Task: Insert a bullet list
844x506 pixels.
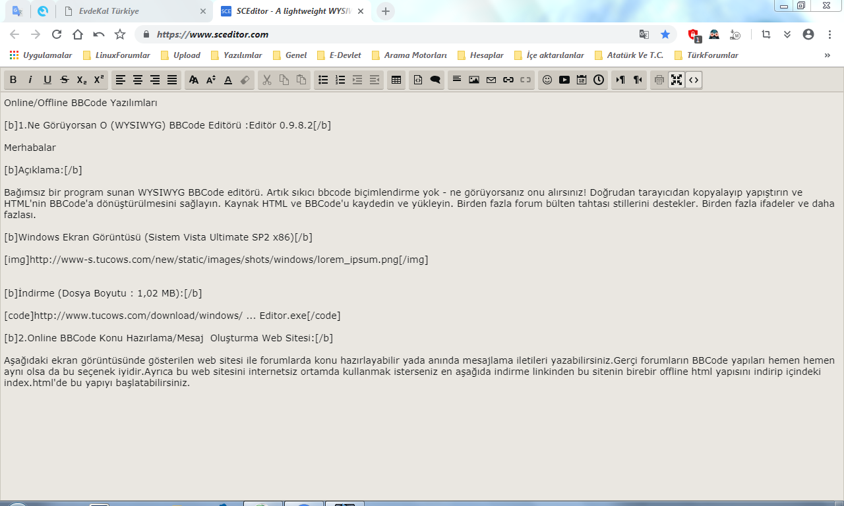Action: (x=323, y=80)
